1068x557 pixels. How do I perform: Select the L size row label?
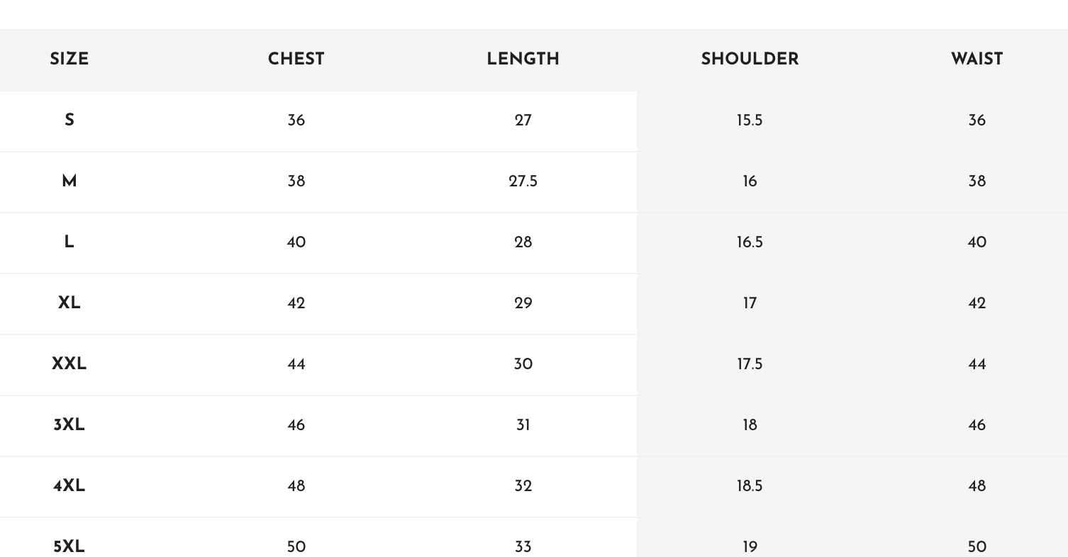click(x=69, y=242)
